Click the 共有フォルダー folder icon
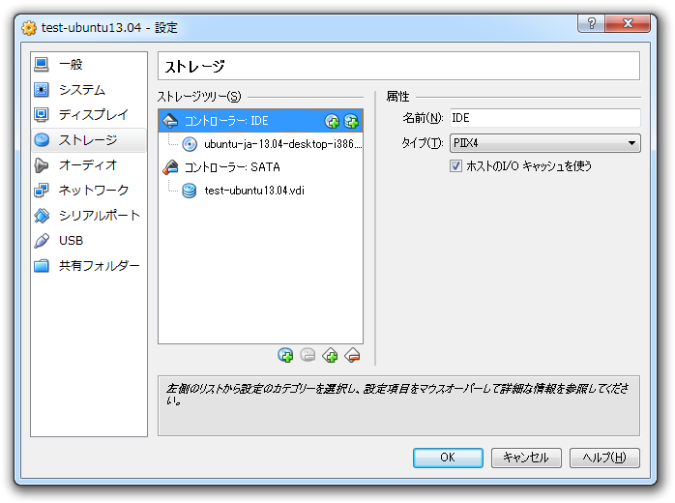The image size is (675, 503). [x=42, y=266]
